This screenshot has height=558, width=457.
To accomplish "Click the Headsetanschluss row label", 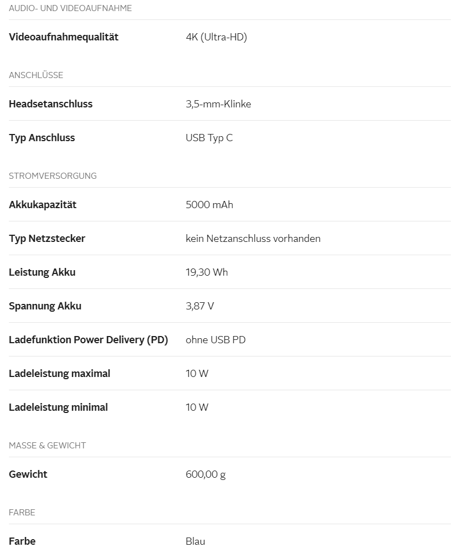I will (50, 104).
